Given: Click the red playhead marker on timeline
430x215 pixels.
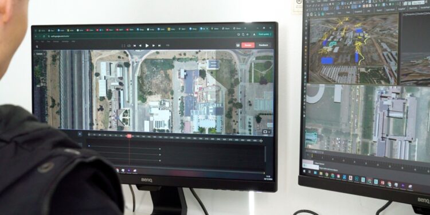Looking at the screenshot, I should [x=129, y=136].
